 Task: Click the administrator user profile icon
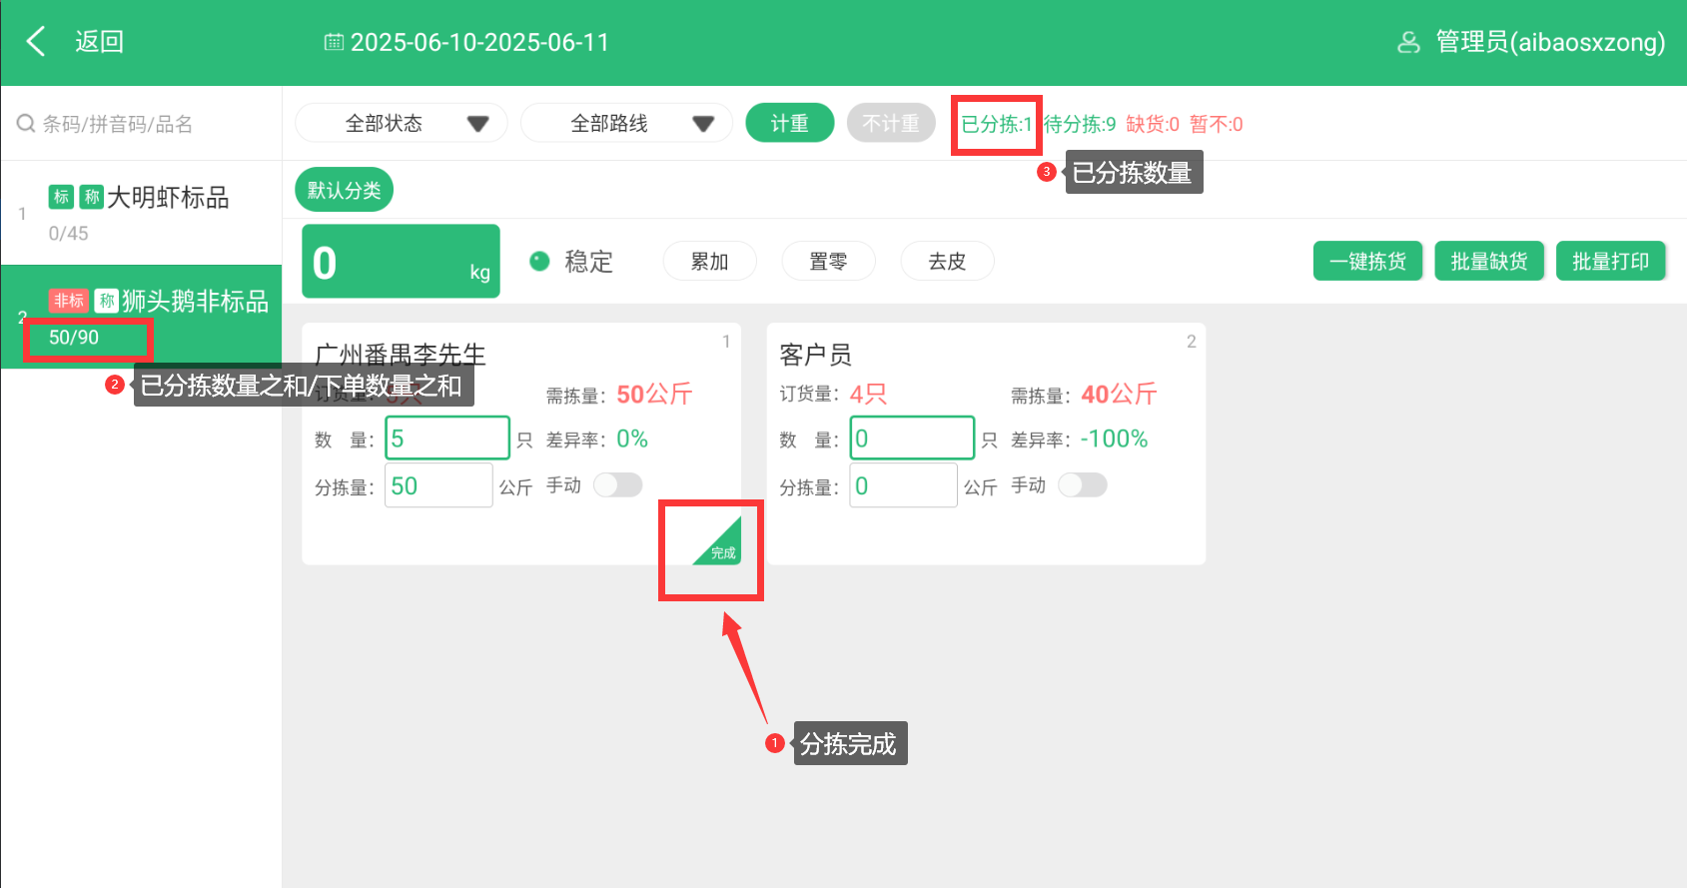1408,42
